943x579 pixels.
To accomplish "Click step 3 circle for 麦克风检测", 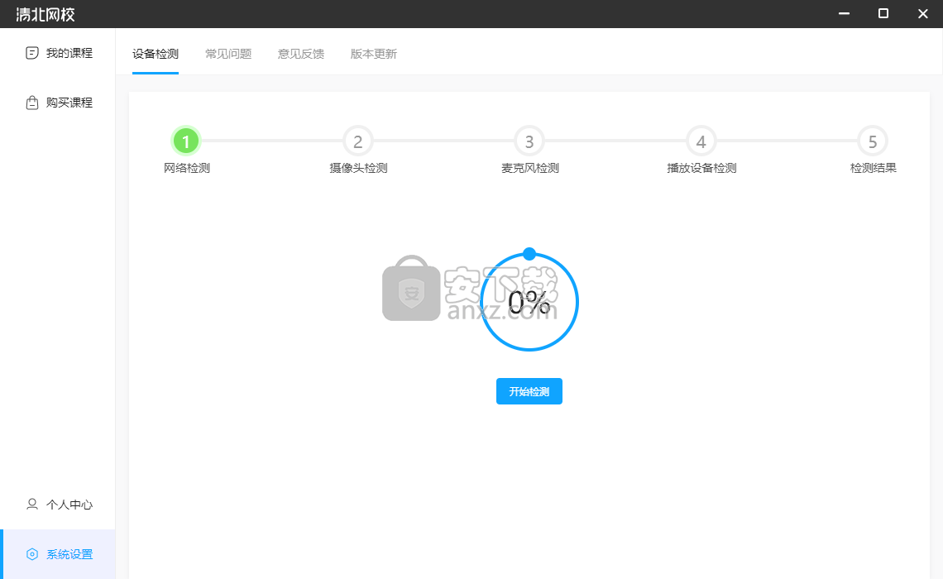I will click(x=529, y=141).
